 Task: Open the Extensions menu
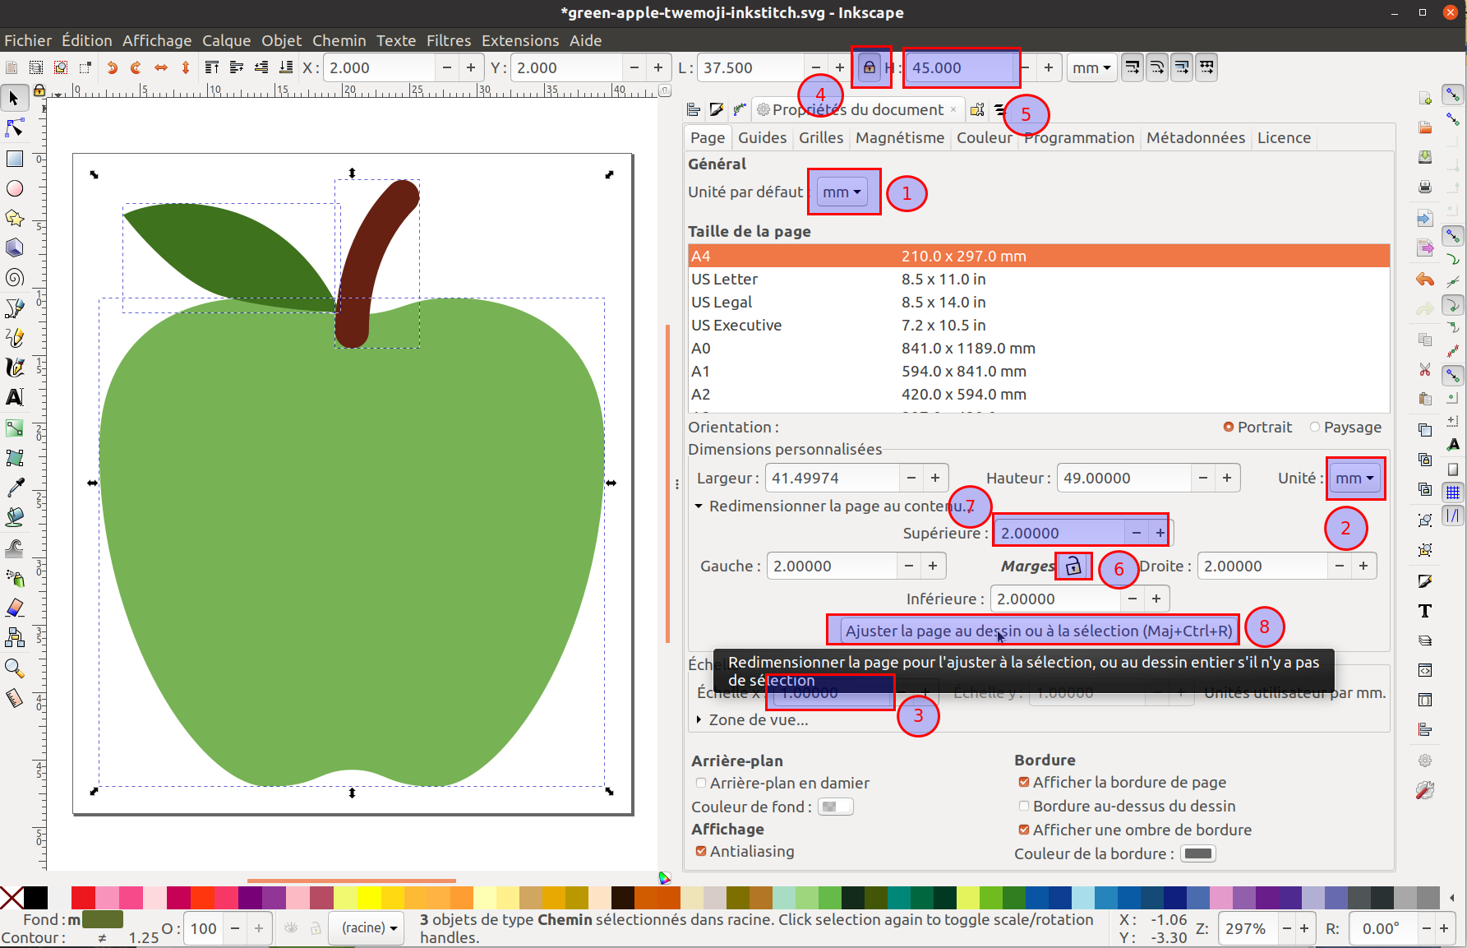coord(519,40)
